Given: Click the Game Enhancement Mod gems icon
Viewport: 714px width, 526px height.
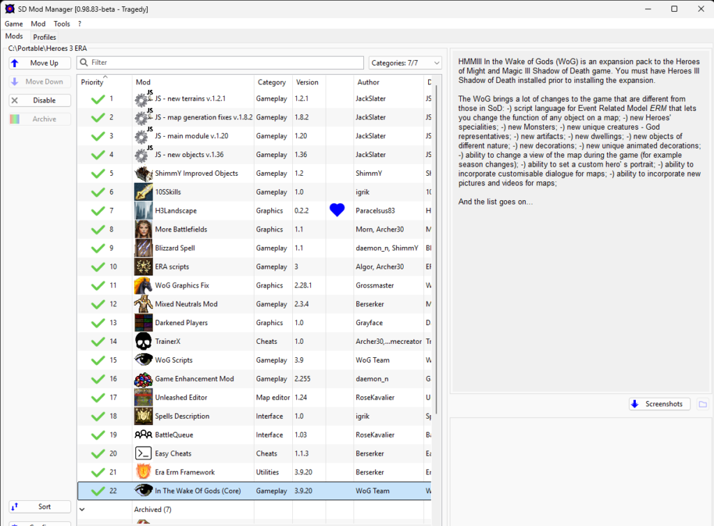Looking at the screenshot, I should (x=144, y=379).
